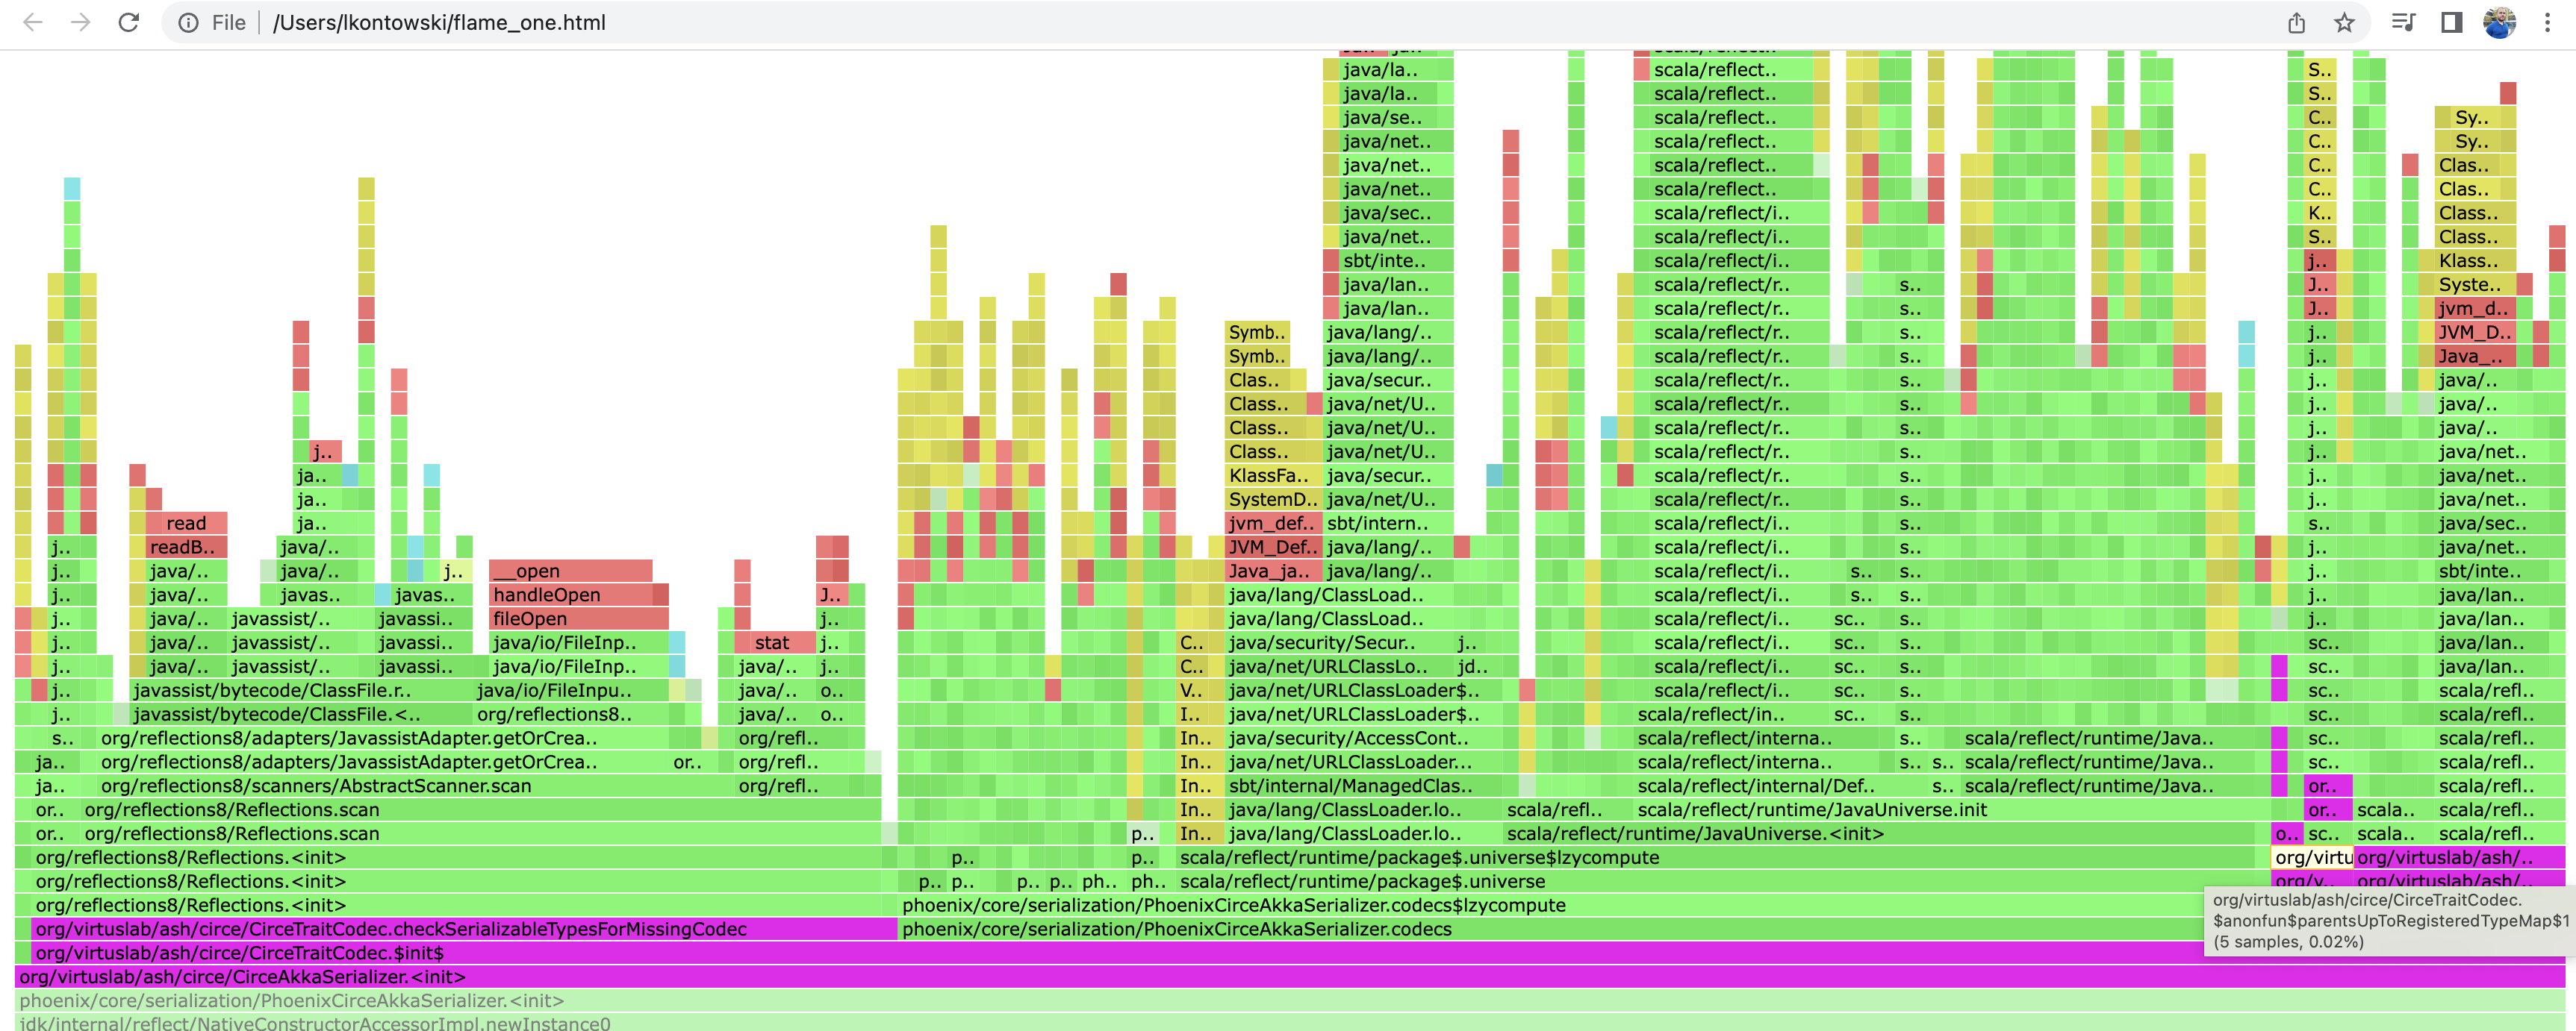
Task: Click the forward navigation arrow
Action: 80,22
